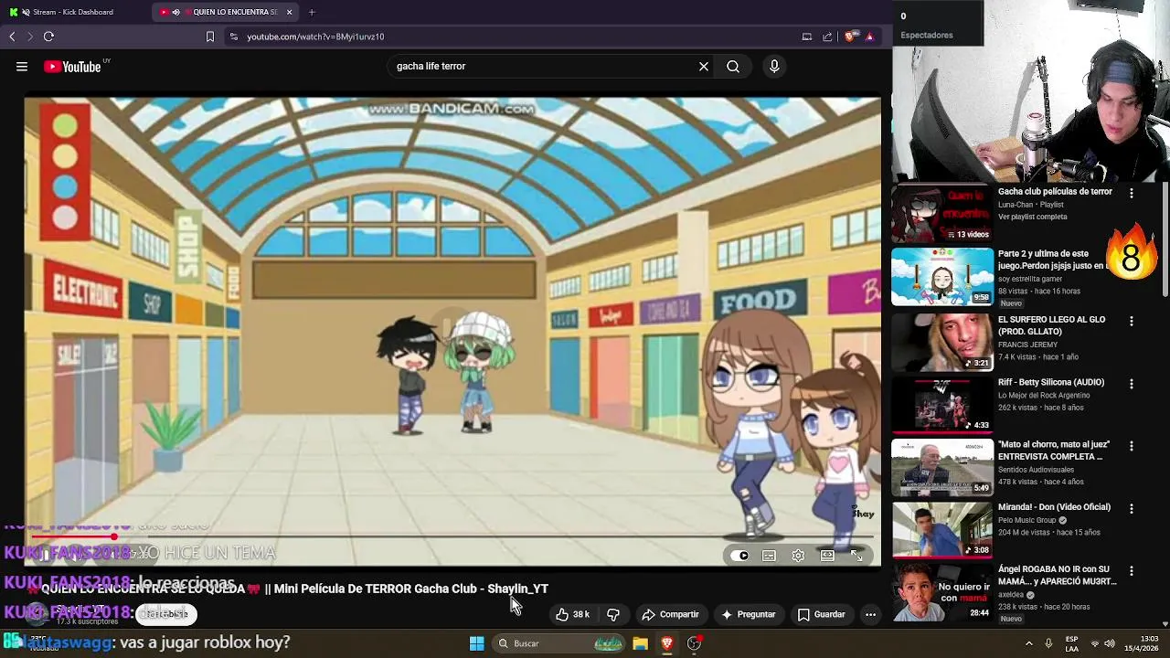Viewport: 1170px width, 658px height.
Task: Mute audio on the YouTube tab
Action: pyautogui.click(x=175, y=12)
